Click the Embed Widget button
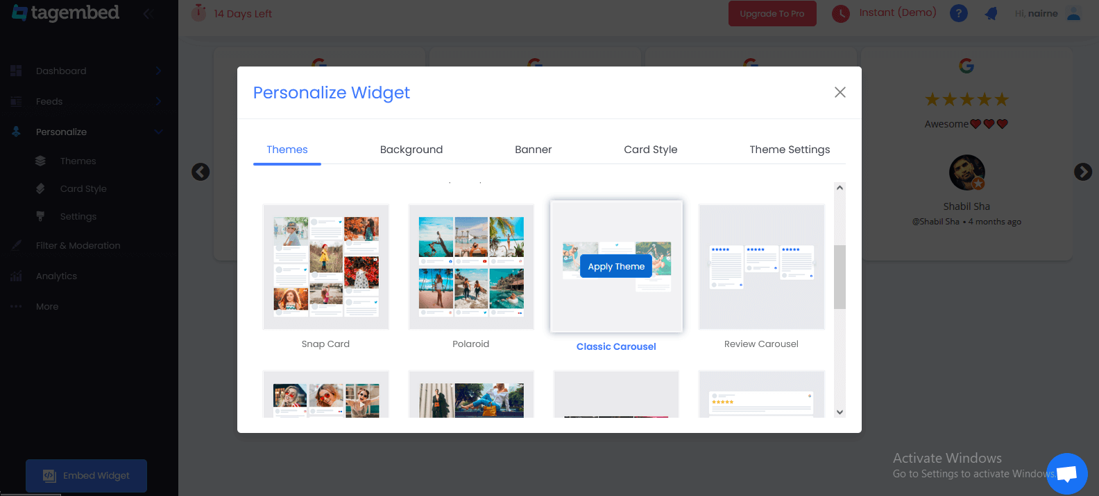 87,476
